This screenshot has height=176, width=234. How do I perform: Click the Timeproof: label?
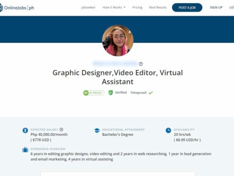pyautogui.click(x=138, y=93)
